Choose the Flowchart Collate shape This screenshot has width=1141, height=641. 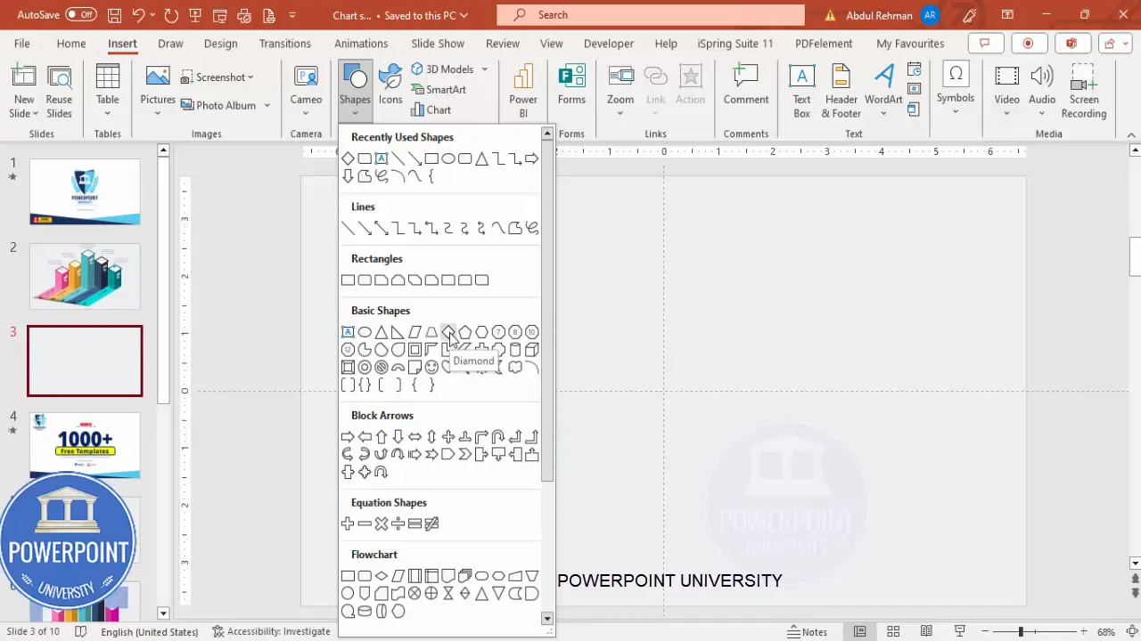tap(448, 593)
